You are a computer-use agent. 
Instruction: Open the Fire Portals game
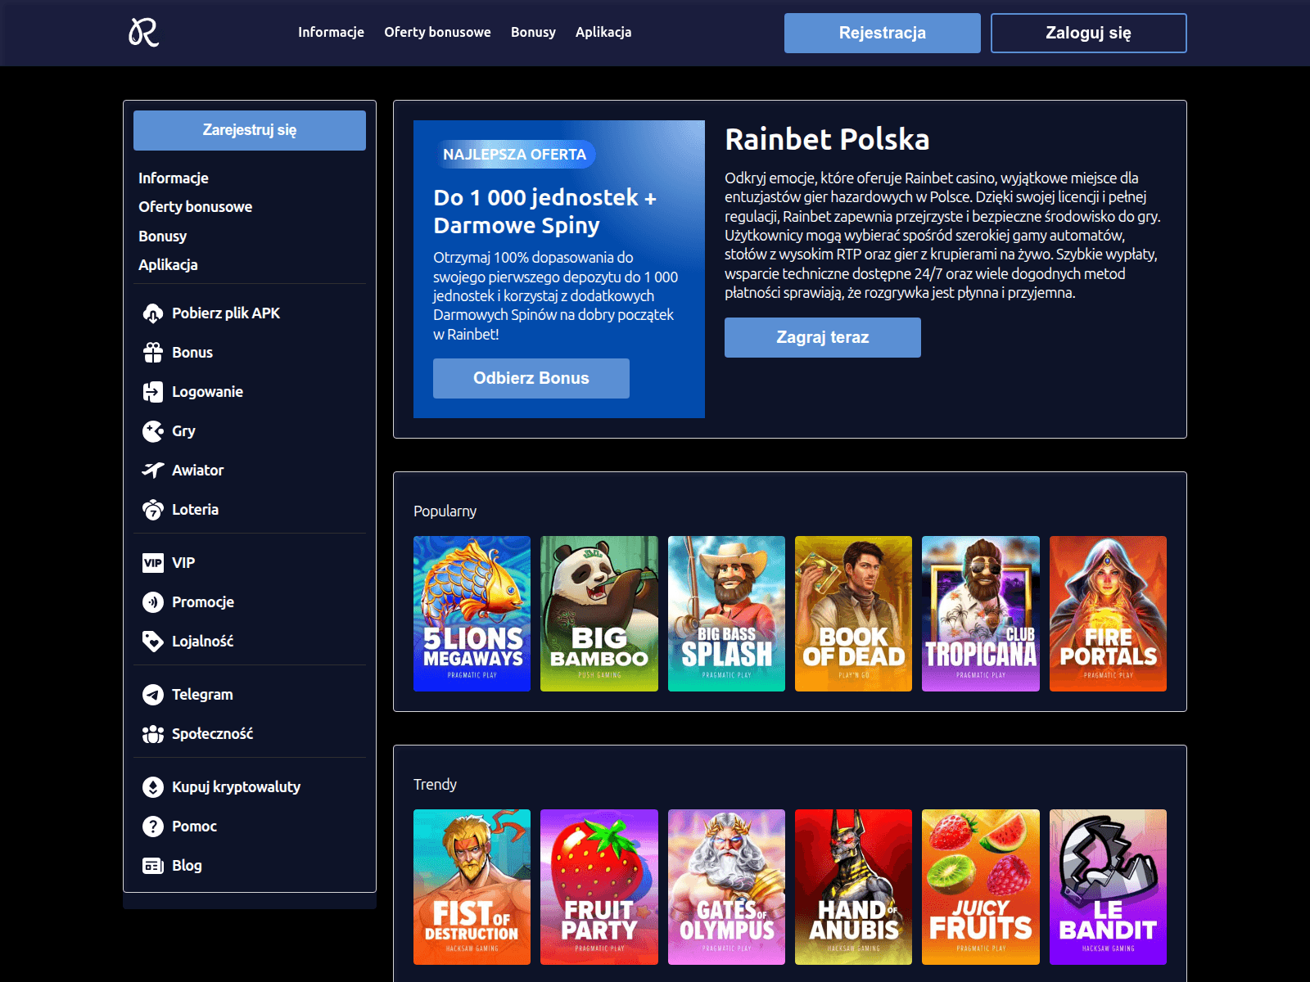(1108, 614)
